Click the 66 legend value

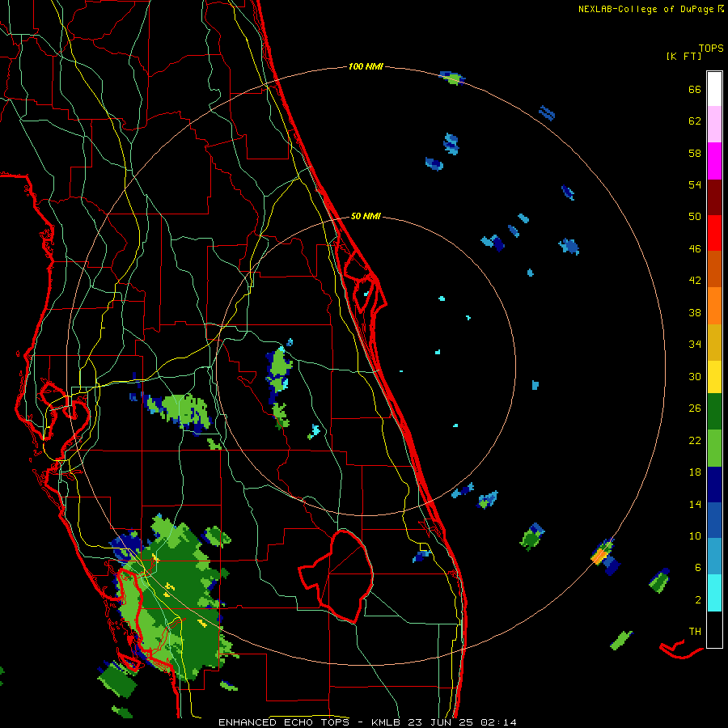[x=695, y=89]
